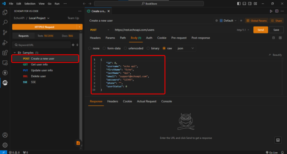Viewport: 287px width, 154px height.
Task: Switch to the Auth tab
Action: point(149,38)
